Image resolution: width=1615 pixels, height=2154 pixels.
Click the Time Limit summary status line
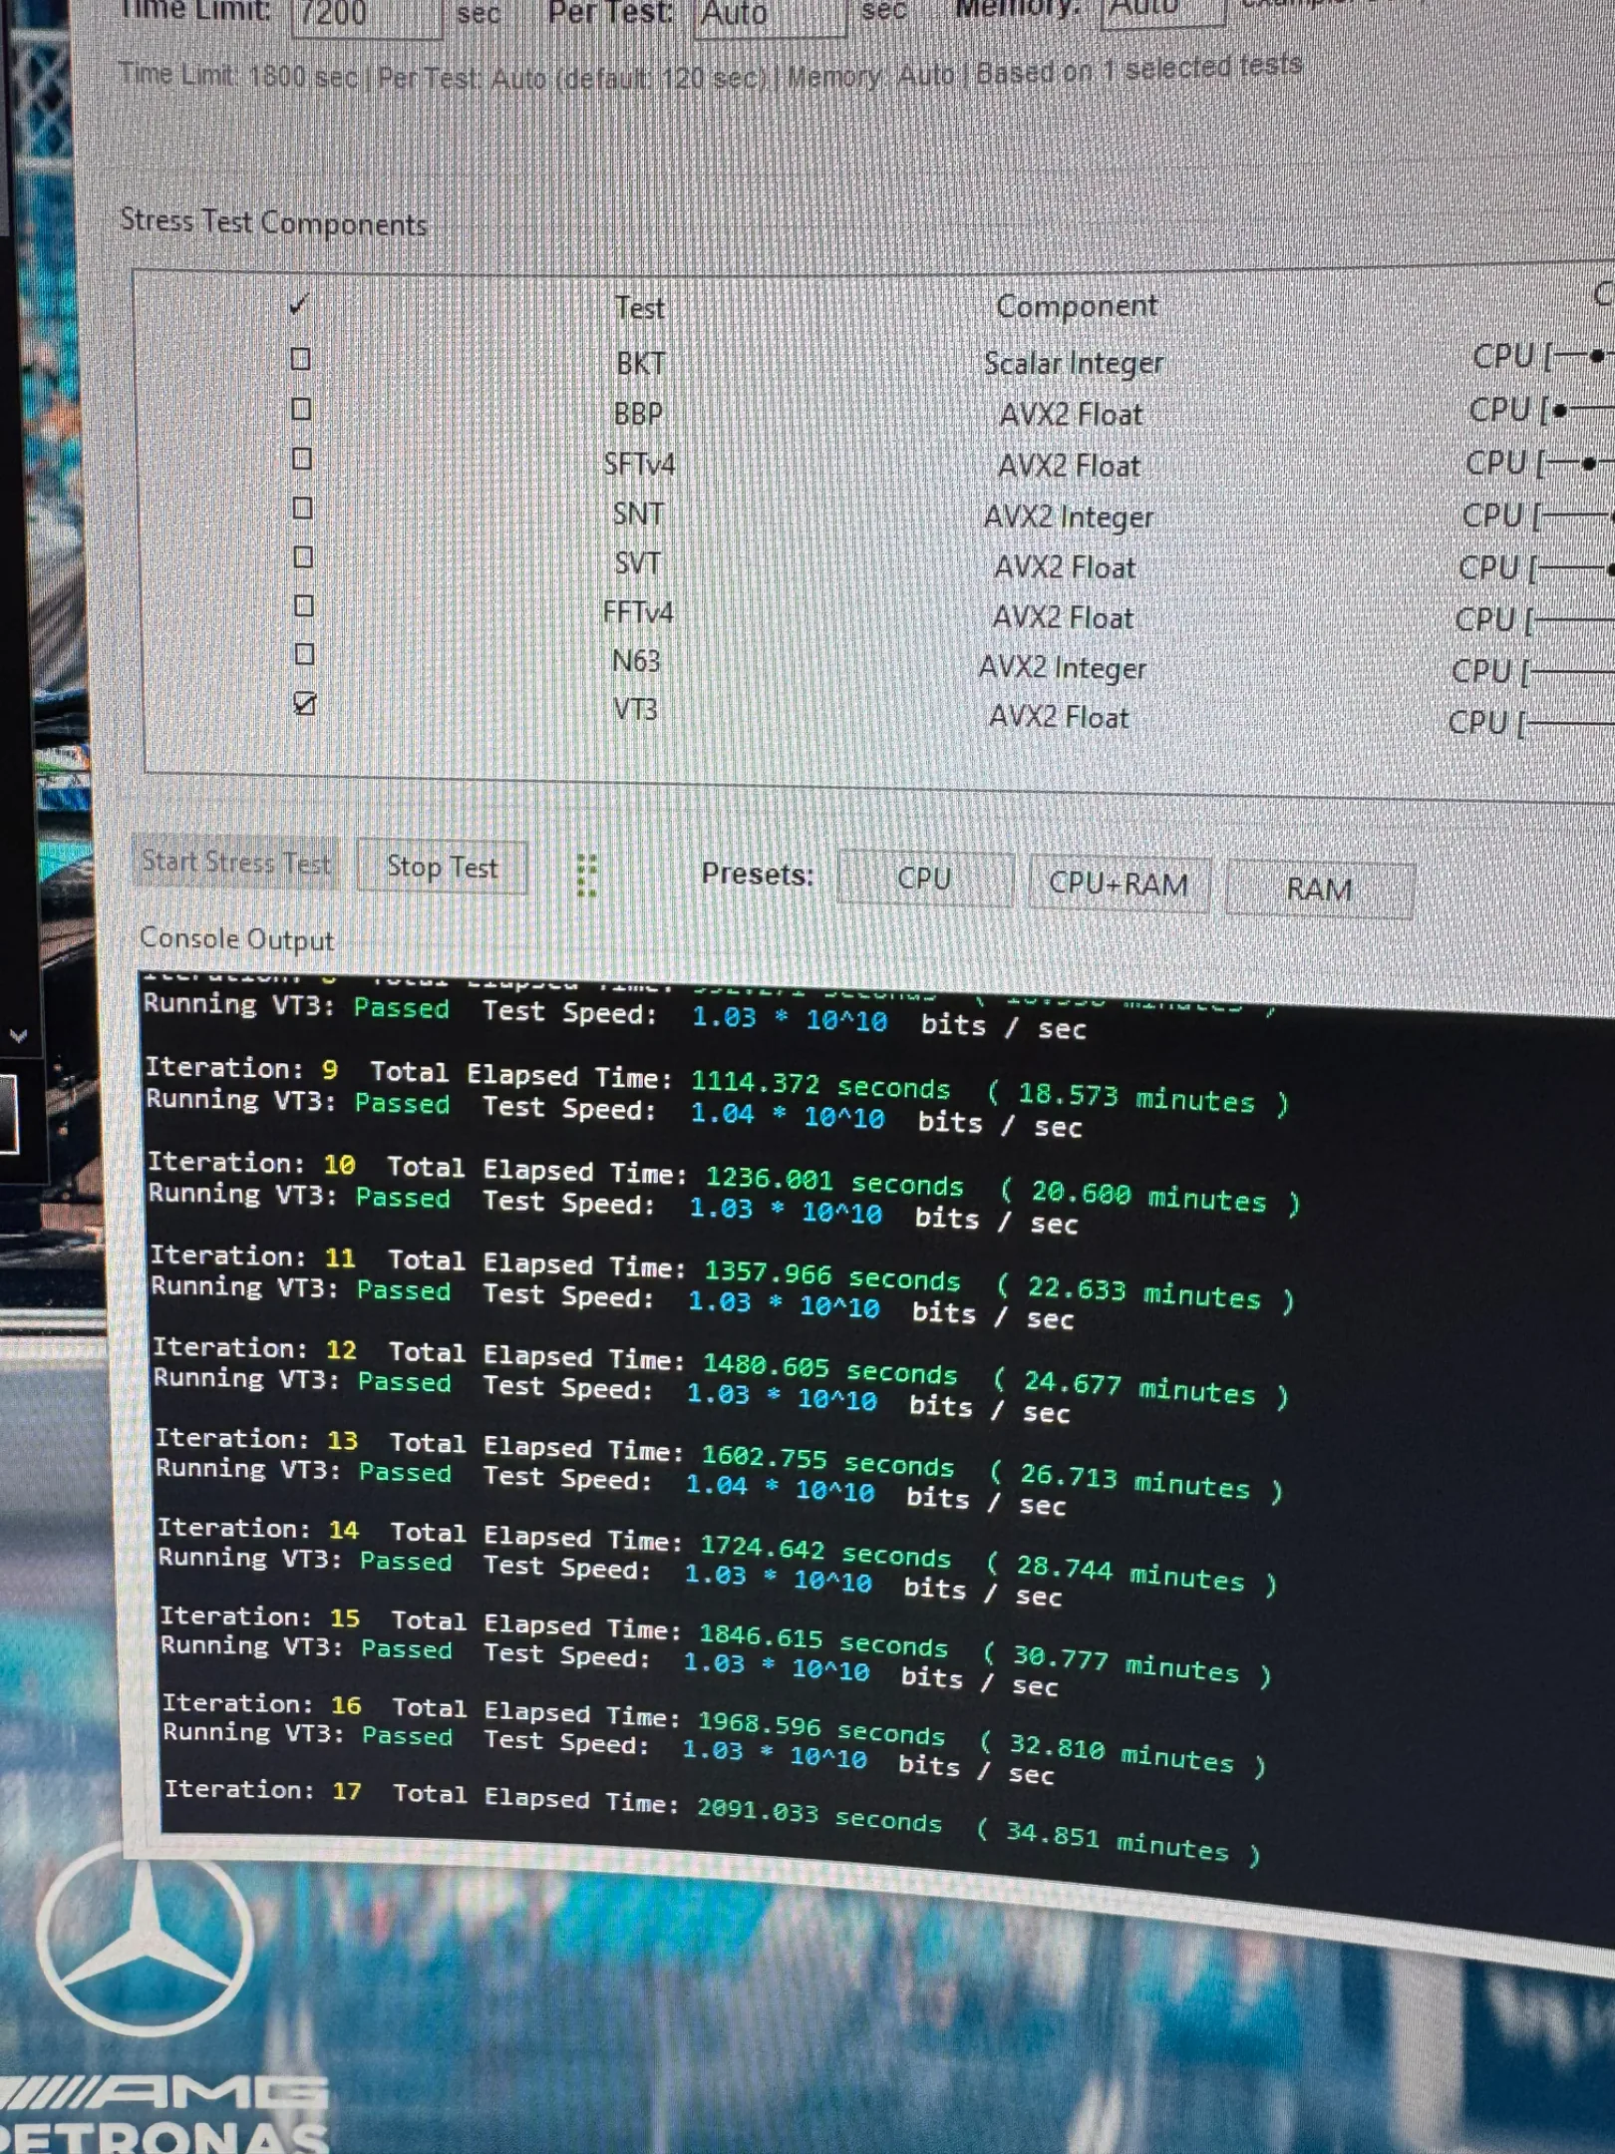pyautogui.click(x=710, y=73)
